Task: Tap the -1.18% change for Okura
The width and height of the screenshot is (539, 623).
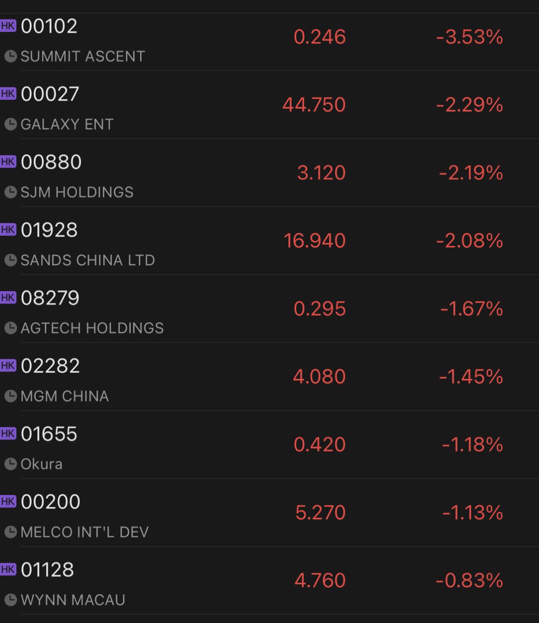Action: pyautogui.click(x=472, y=445)
